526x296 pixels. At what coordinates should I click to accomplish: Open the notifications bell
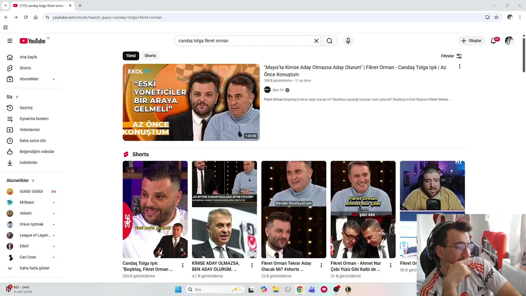coord(494,41)
